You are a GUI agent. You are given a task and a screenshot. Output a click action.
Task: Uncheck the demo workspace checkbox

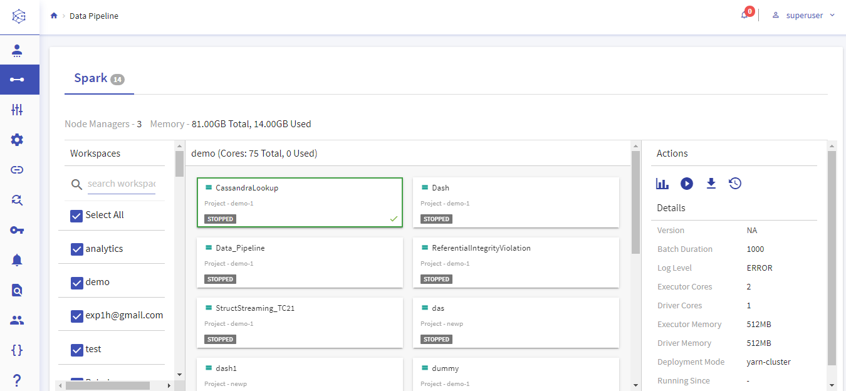pyautogui.click(x=76, y=283)
